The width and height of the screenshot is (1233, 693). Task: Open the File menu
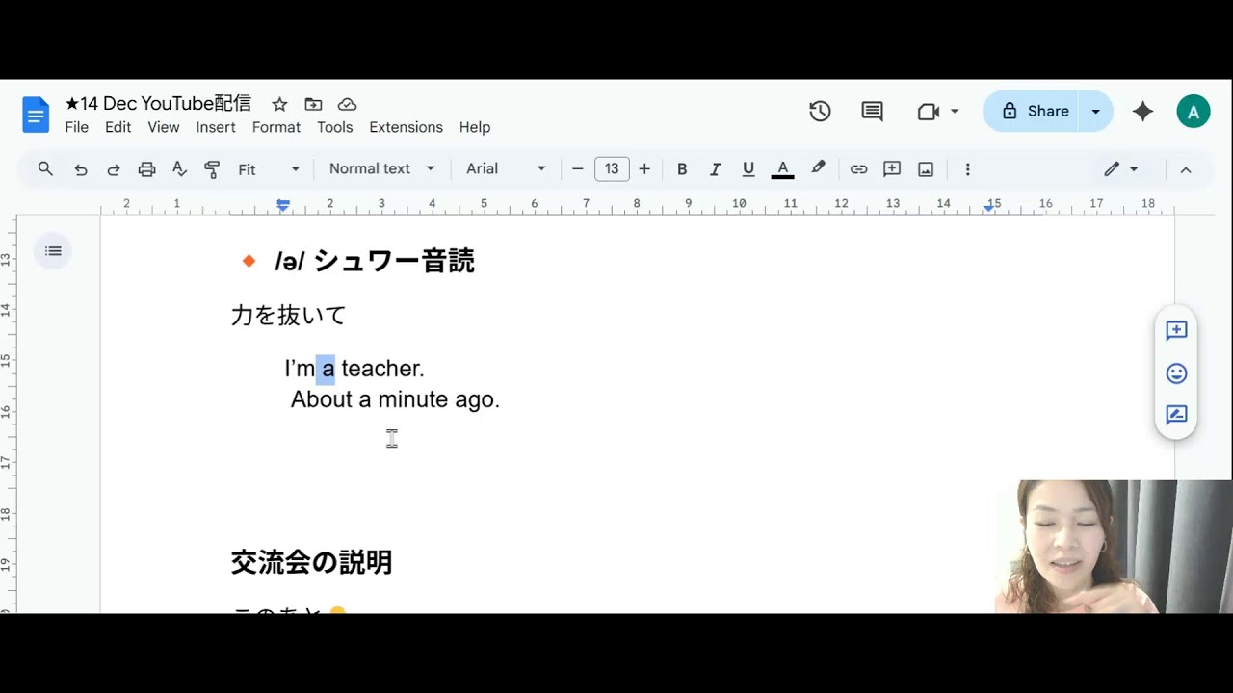[x=77, y=127]
